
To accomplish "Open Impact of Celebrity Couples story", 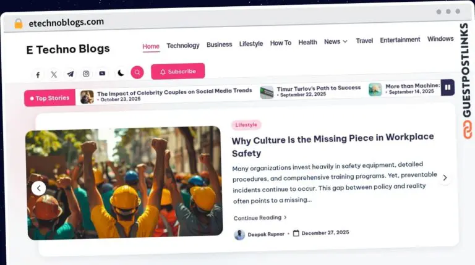I will (174, 92).
